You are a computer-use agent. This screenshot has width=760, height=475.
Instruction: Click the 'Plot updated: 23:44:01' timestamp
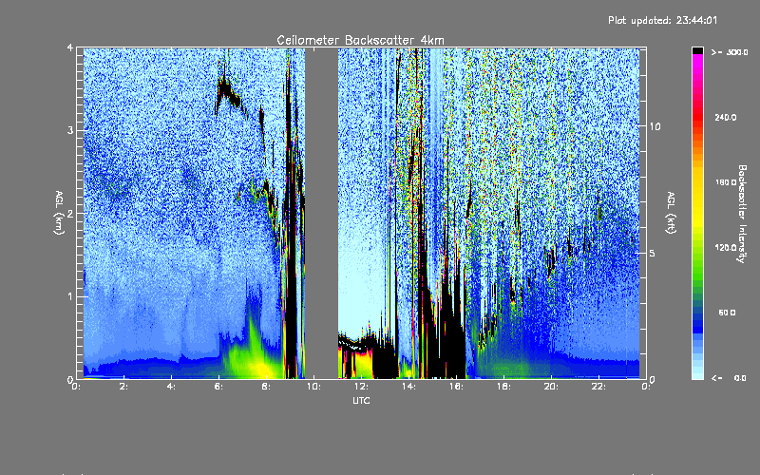[662, 20]
